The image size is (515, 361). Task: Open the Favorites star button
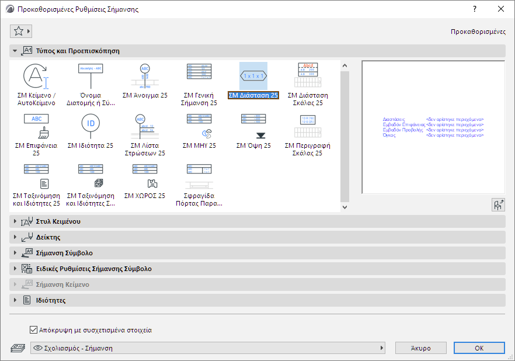coord(21,31)
